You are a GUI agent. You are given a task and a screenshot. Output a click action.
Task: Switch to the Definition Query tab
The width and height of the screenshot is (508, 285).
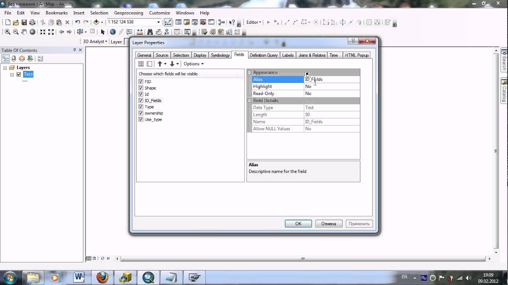(264, 55)
